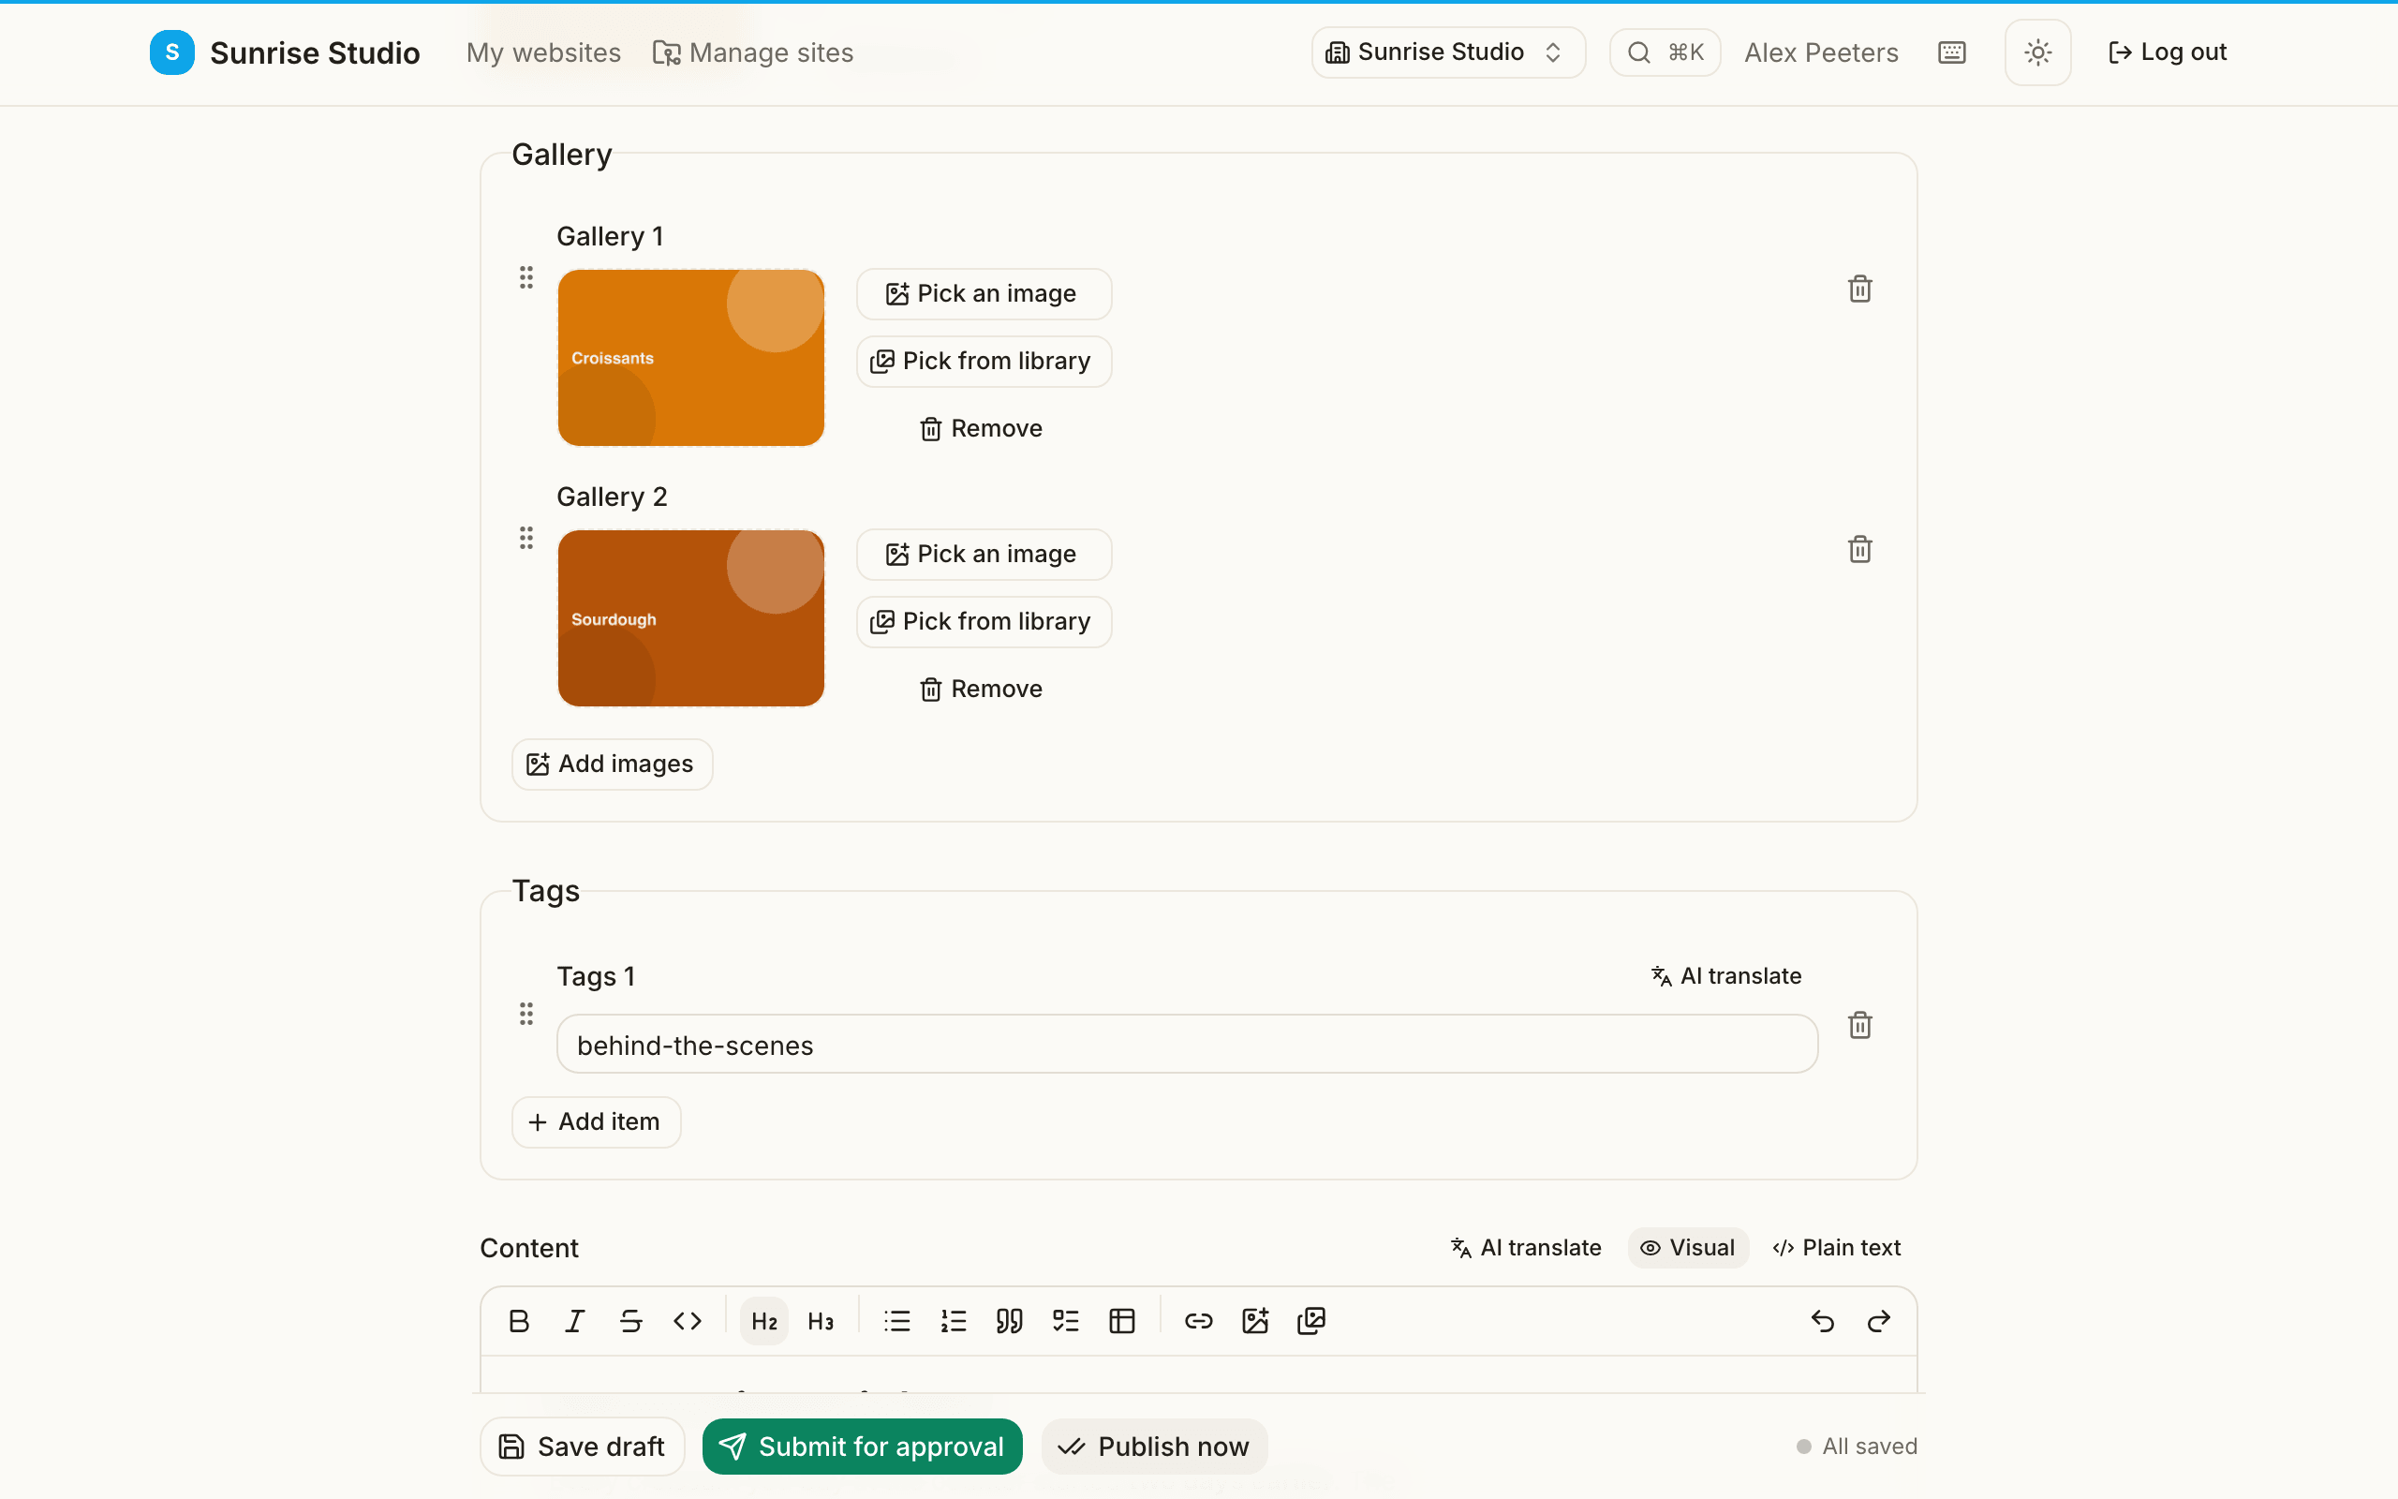The image size is (2398, 1499).
Task: Click the Sunrise Studio brand title
Action: [315, 52]
